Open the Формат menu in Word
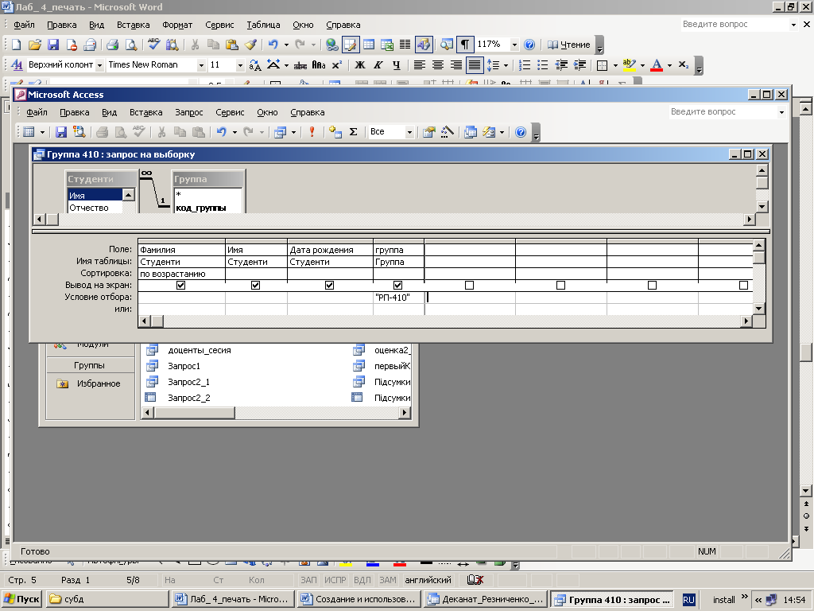 tap(177, 25)
